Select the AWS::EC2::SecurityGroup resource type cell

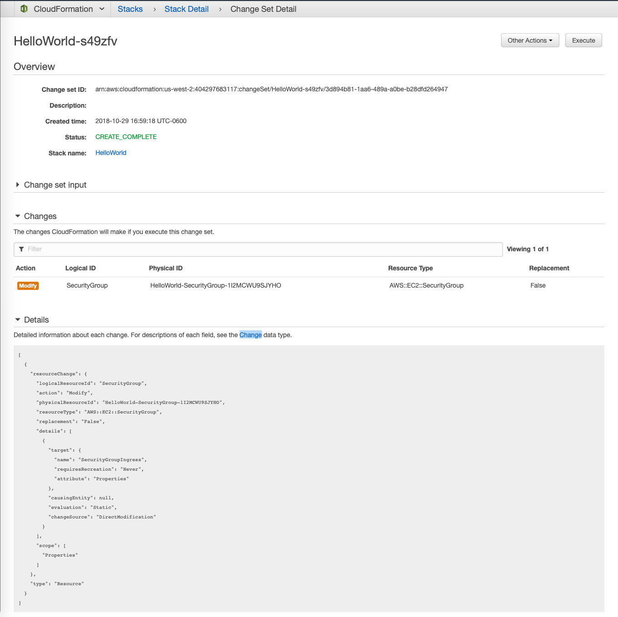(x=427, y=285)
